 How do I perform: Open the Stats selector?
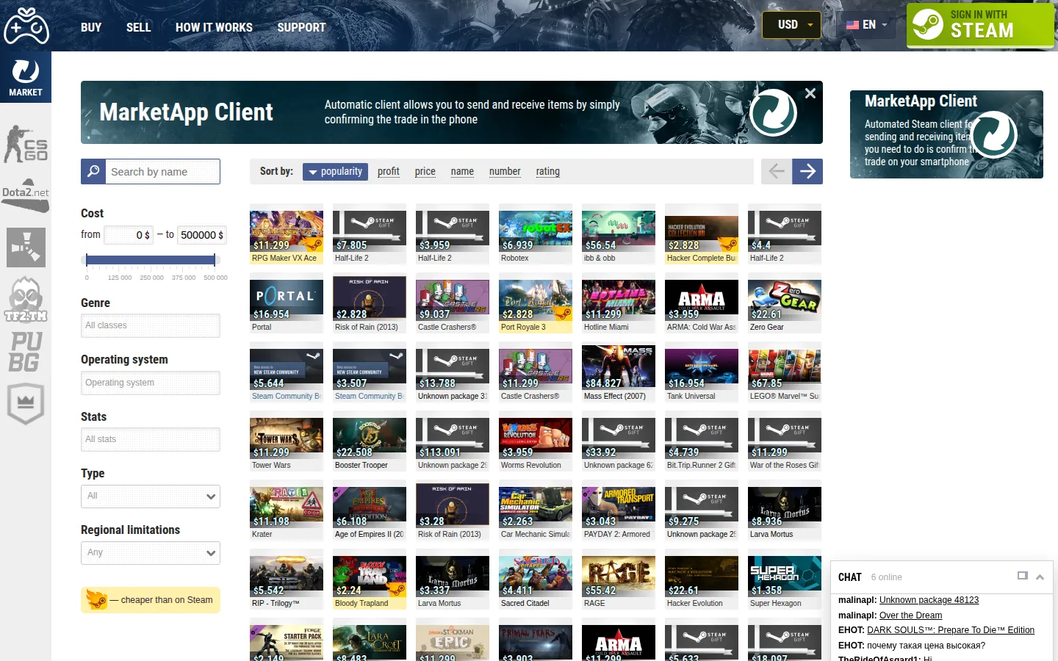coord(151,439)
